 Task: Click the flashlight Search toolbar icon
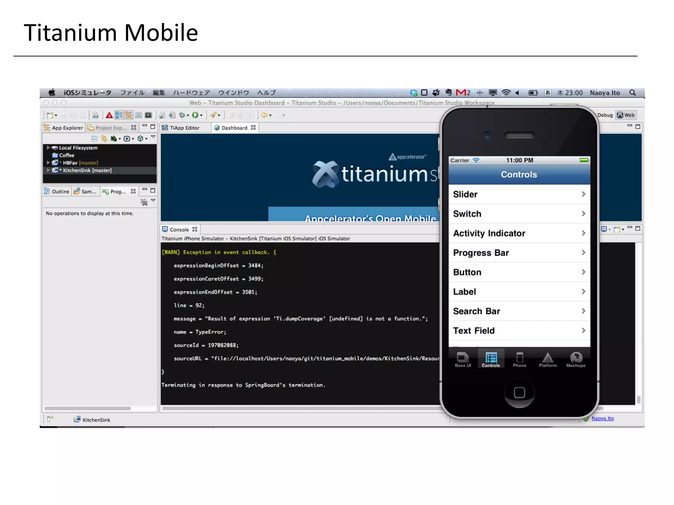pyautogui.click(x=213, y=115)
